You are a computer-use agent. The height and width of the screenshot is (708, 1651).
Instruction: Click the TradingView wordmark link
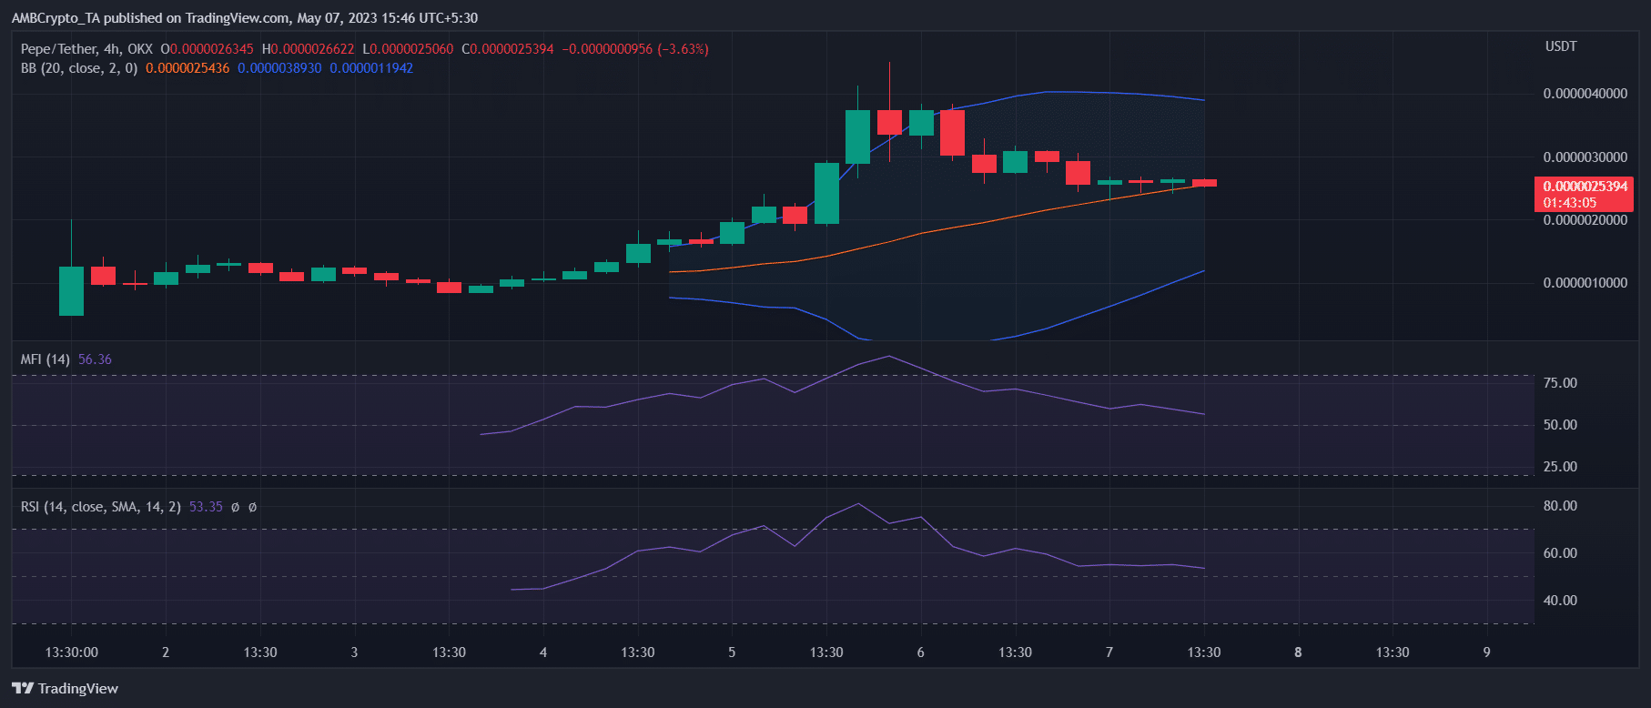click(78, 688)
